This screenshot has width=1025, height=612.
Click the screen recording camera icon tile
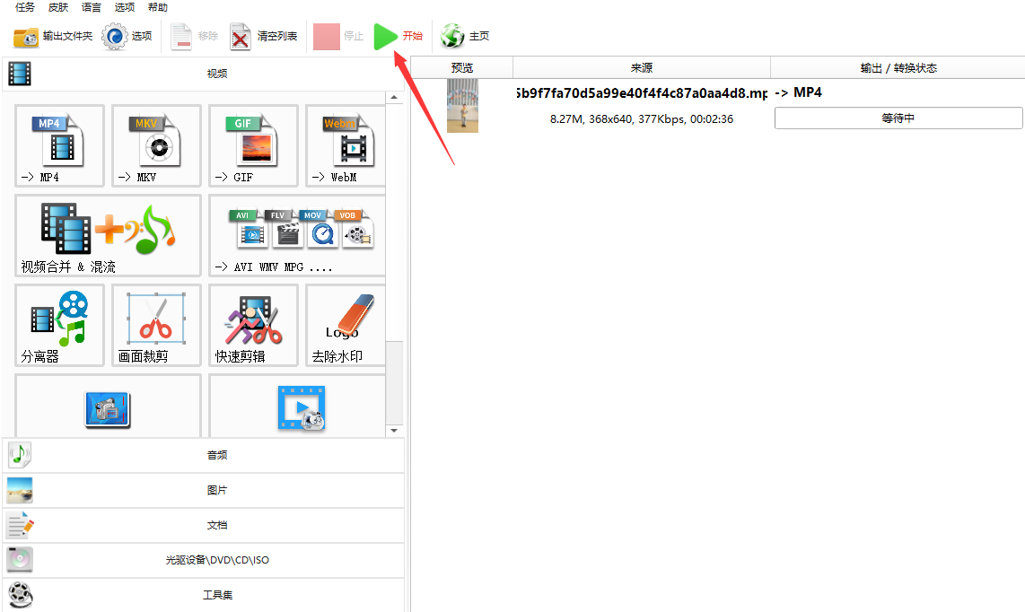tap(108, 406)
